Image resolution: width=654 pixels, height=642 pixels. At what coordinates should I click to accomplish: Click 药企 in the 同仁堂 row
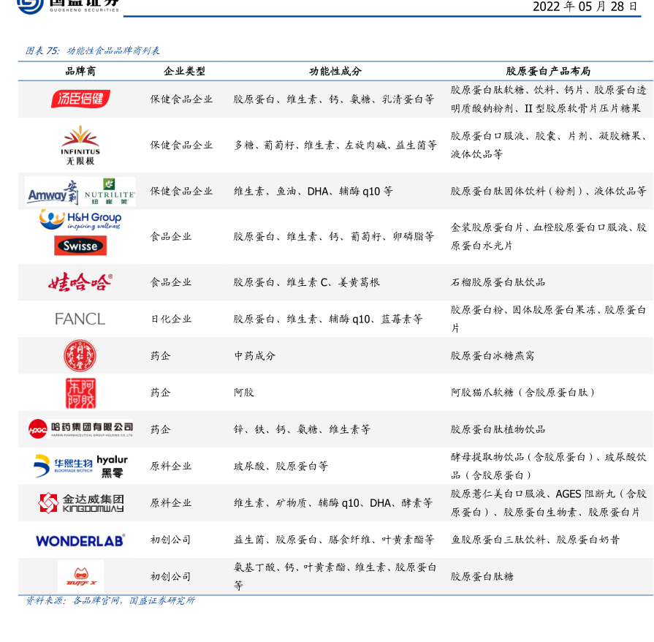161,356
